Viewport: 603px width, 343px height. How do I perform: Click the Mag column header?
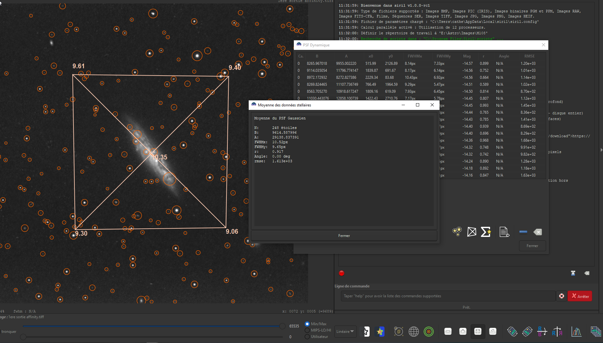tap(467, 56)
